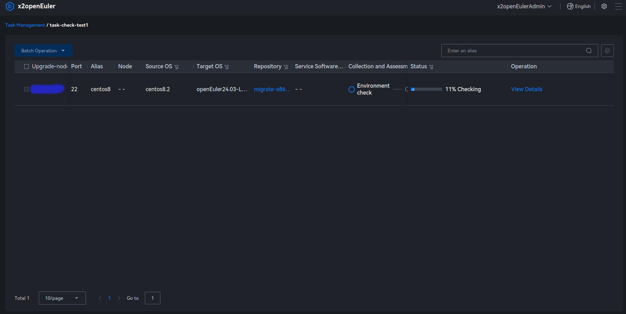The width and height of the screenshot is (626, 314).
Task: Filter by Status column icon
Action: point(431,67)
